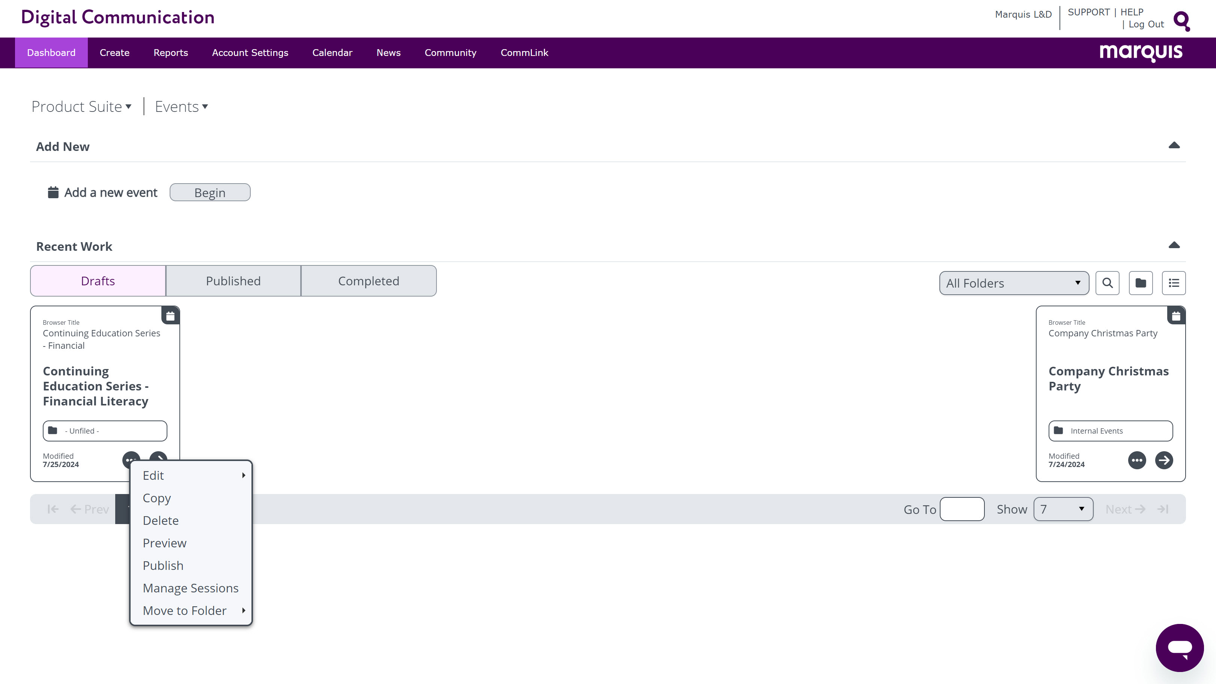Click the Company Christmas Party card title
This screenshot has width=1216, height=684.
1108,378
